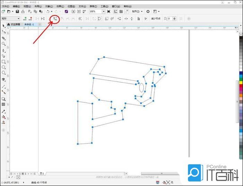Open the zoom level 100% dropdown
Image resolution: width=243 pixels, height=186 pixels.
103,11
